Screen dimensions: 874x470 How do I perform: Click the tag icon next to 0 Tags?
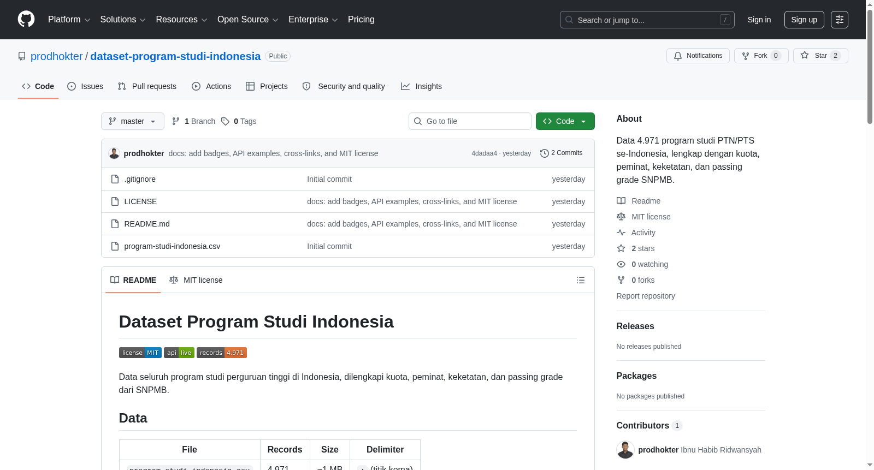[225, 121]
